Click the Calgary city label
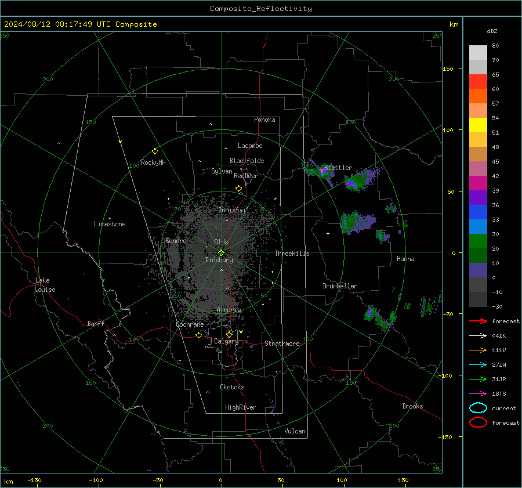 pyautogui.click(x=226, y=341)
